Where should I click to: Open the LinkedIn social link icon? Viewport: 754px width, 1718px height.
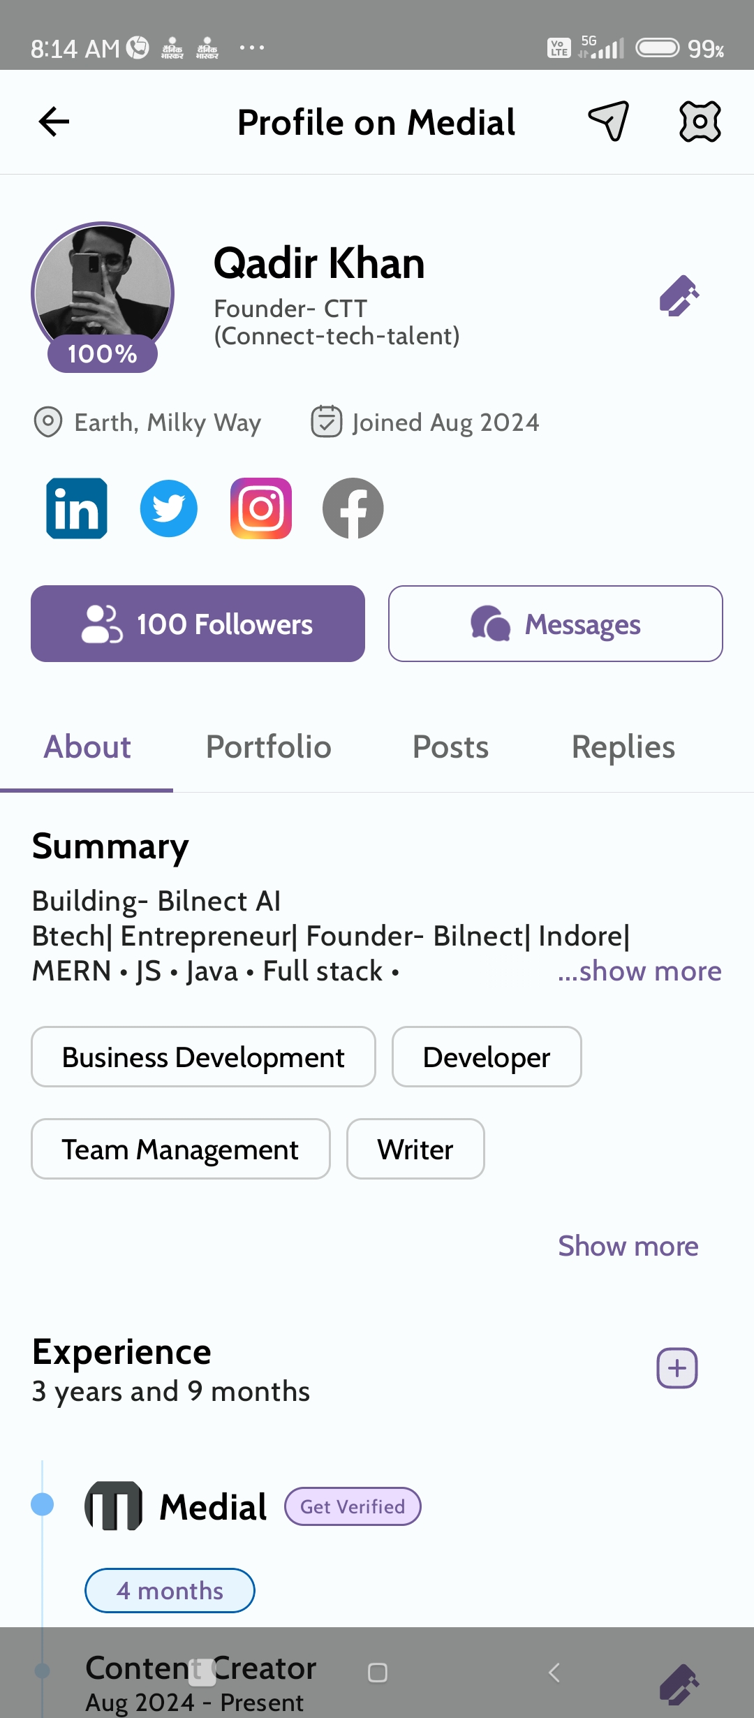(77, 508)
